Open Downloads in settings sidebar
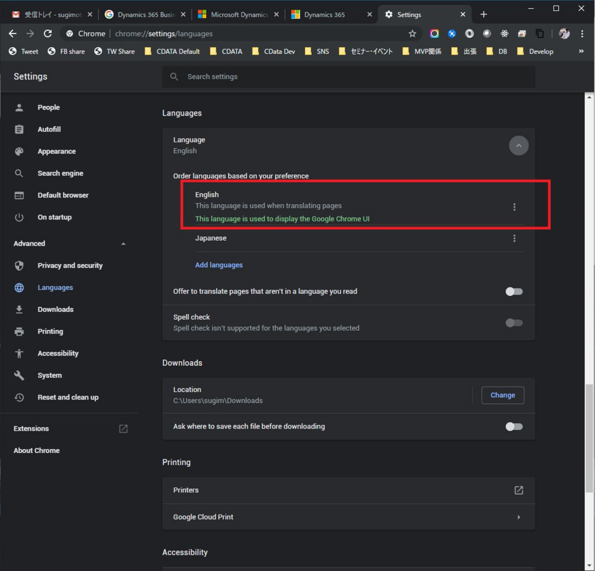This screenshot has height=571, width=595. point(56,309)
